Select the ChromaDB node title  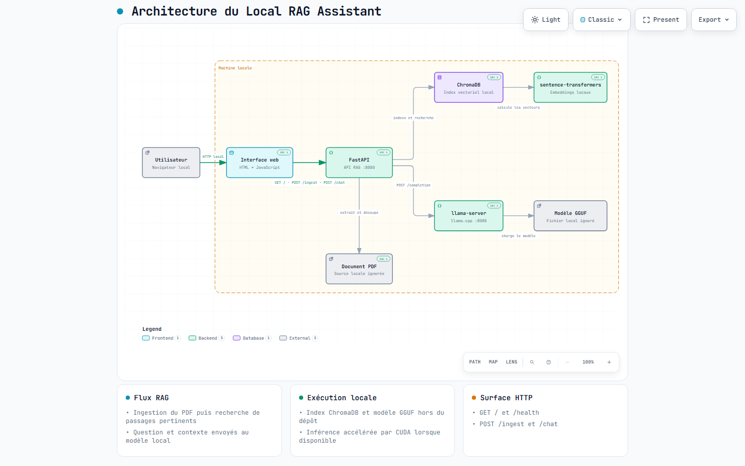coord(469,85)
